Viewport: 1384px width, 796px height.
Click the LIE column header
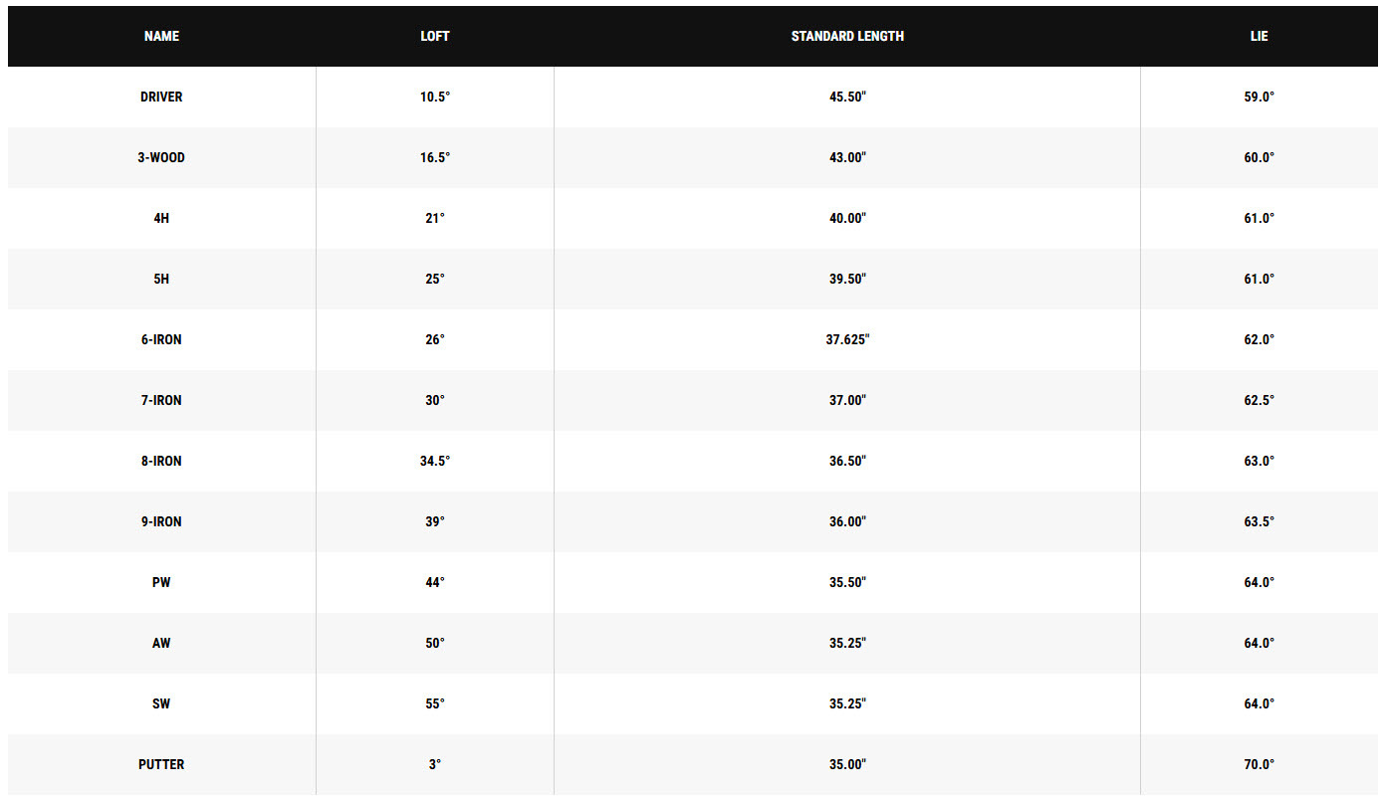(1260, 36)
